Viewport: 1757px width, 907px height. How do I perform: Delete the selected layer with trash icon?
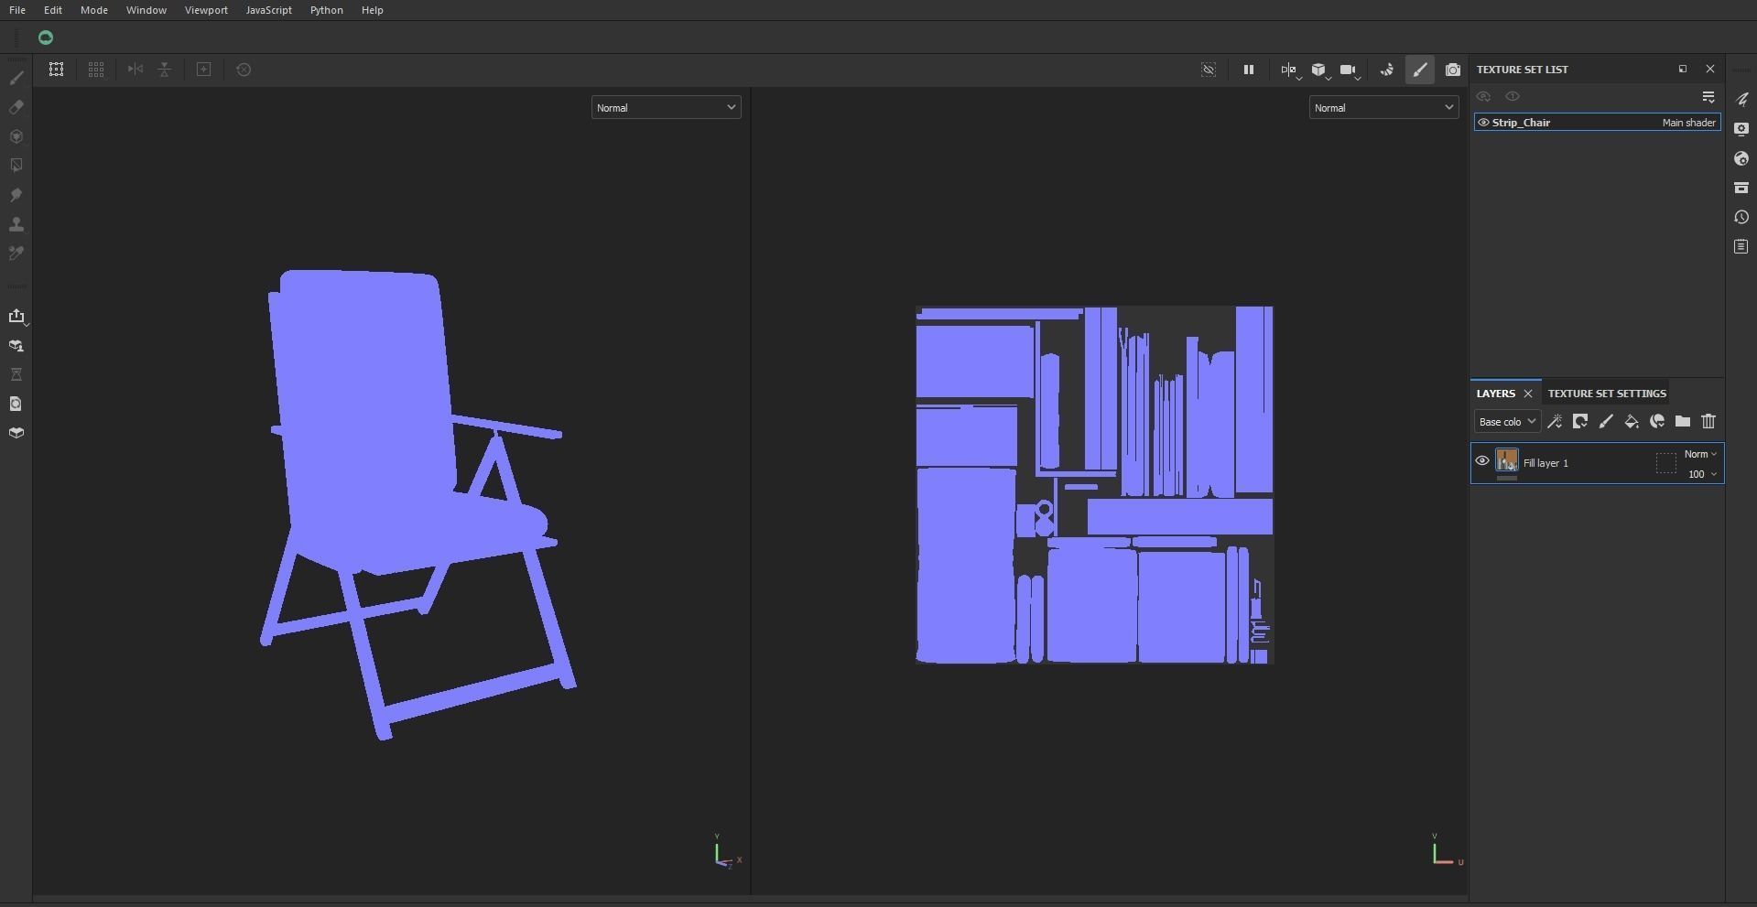[x=1708, y=422]
